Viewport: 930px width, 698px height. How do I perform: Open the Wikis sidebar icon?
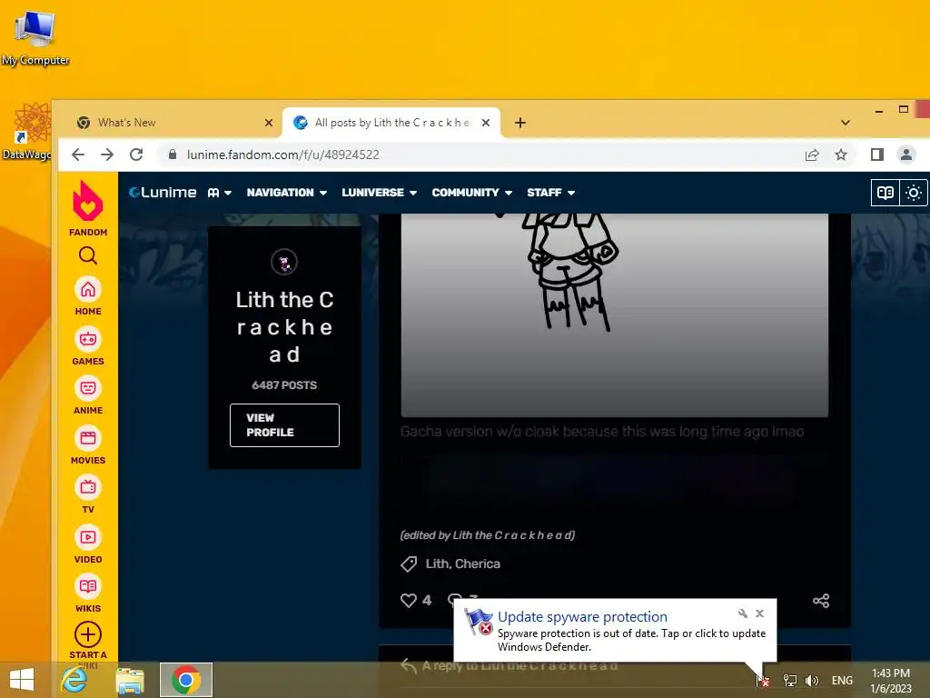click(x=88, y=587)
